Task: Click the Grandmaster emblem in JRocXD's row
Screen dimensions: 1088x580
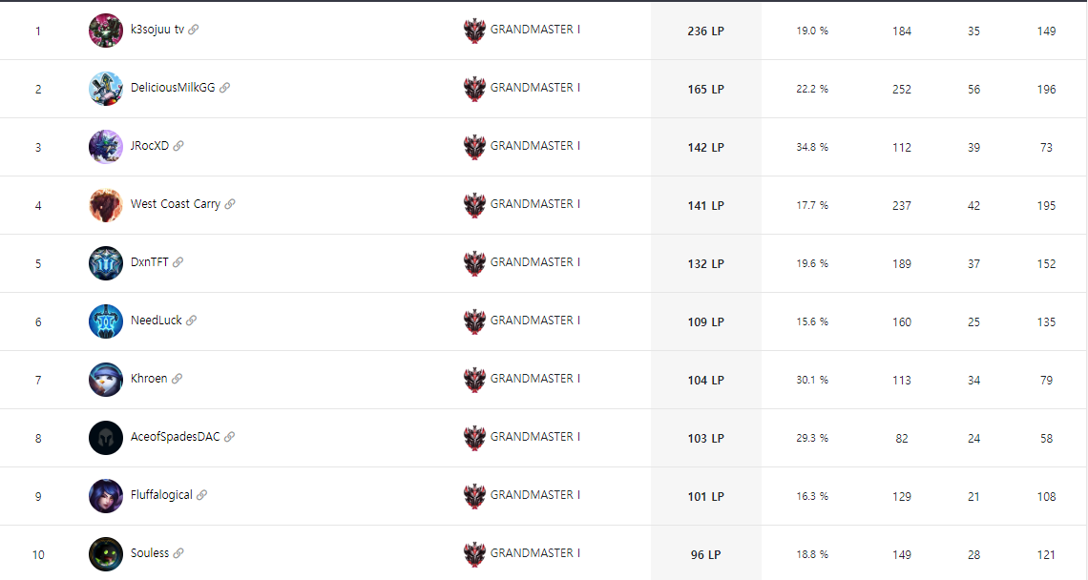Action: point(474,147)
